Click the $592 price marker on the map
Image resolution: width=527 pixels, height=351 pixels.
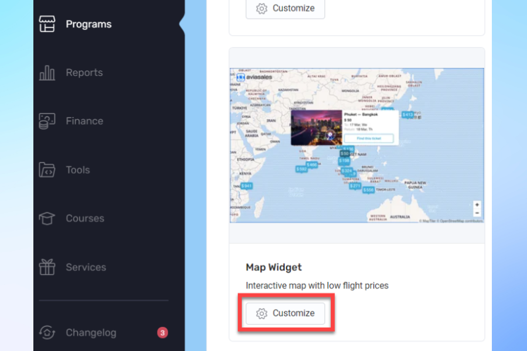coord(301,169)
